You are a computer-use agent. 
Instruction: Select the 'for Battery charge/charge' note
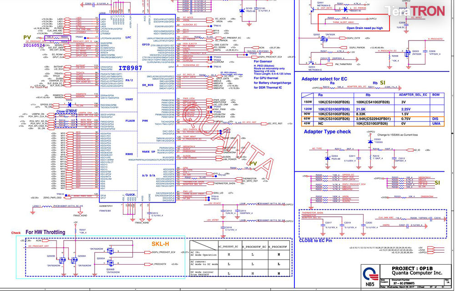[273, 83]
